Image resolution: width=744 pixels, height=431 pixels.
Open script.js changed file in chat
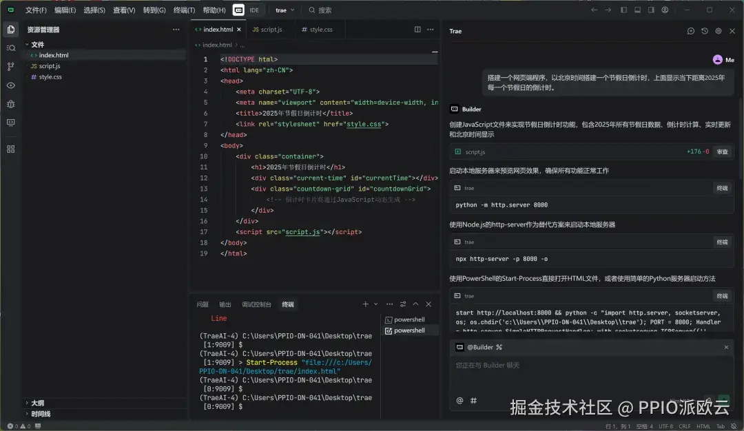[475, 151]
